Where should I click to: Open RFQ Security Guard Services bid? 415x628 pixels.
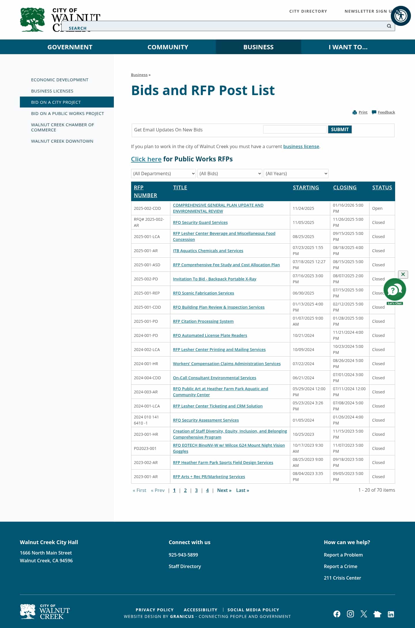200,222
